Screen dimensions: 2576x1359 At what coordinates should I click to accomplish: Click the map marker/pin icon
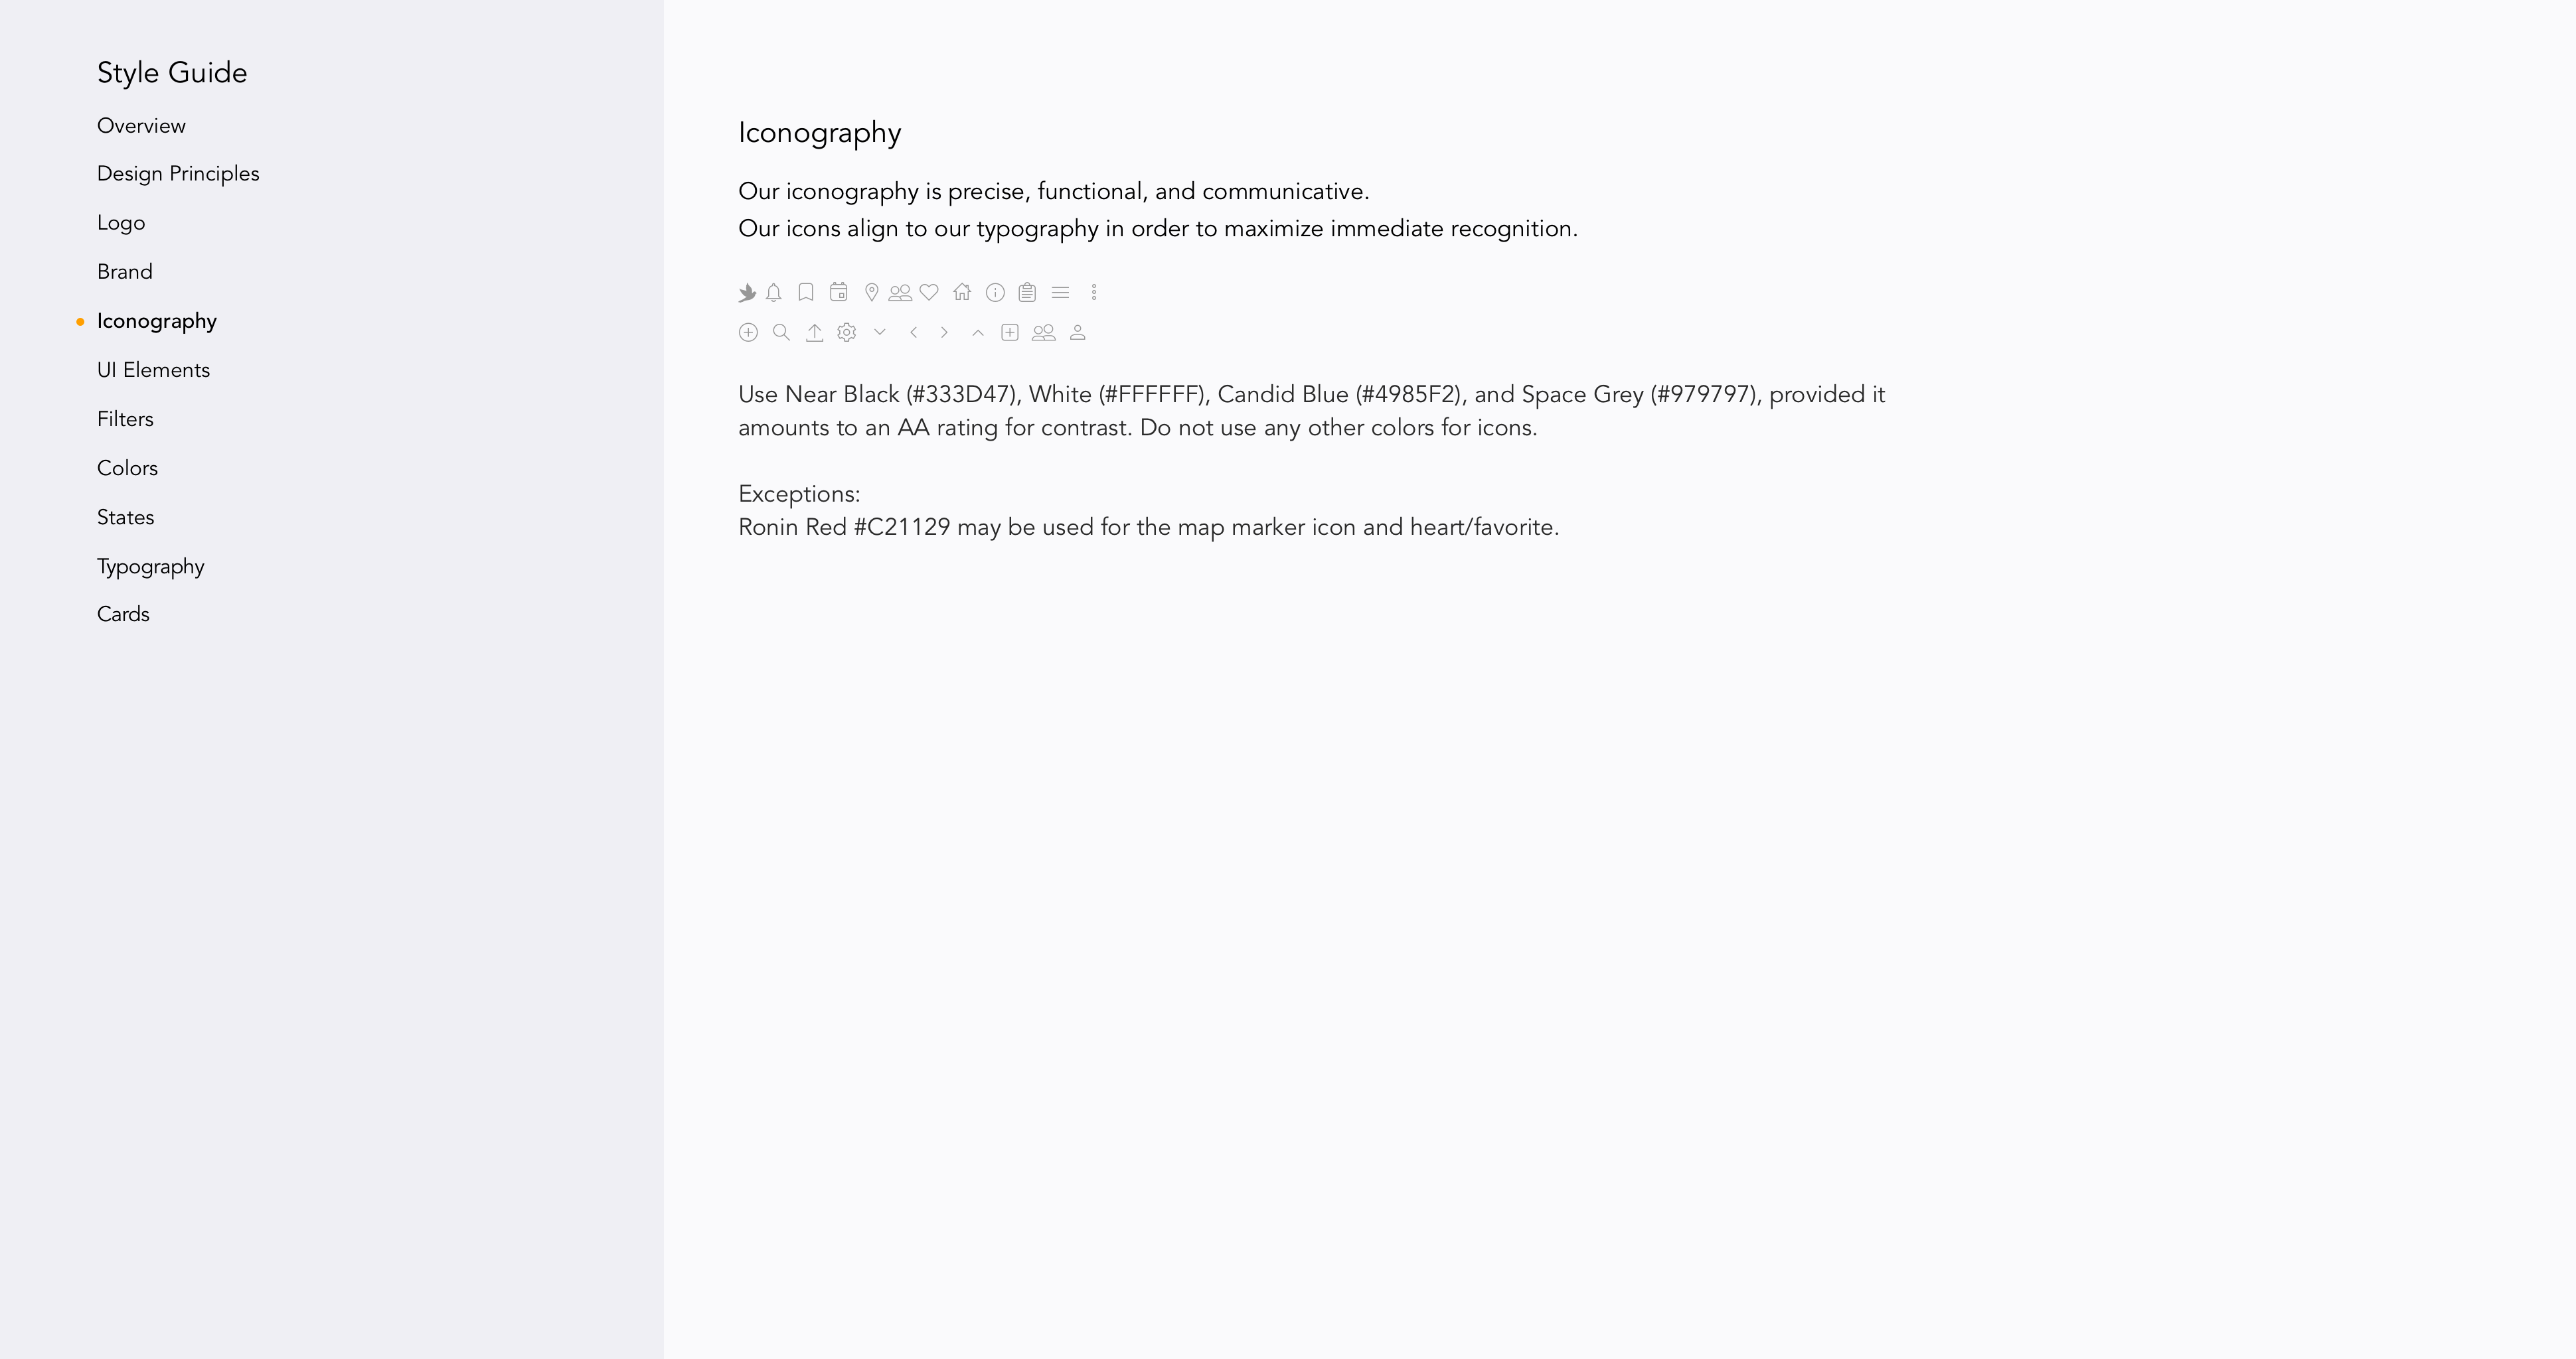point(870,291)
